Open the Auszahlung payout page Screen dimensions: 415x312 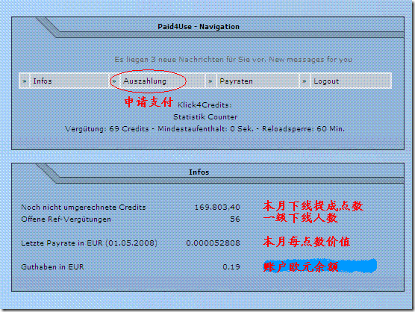[x=145, y=81]
